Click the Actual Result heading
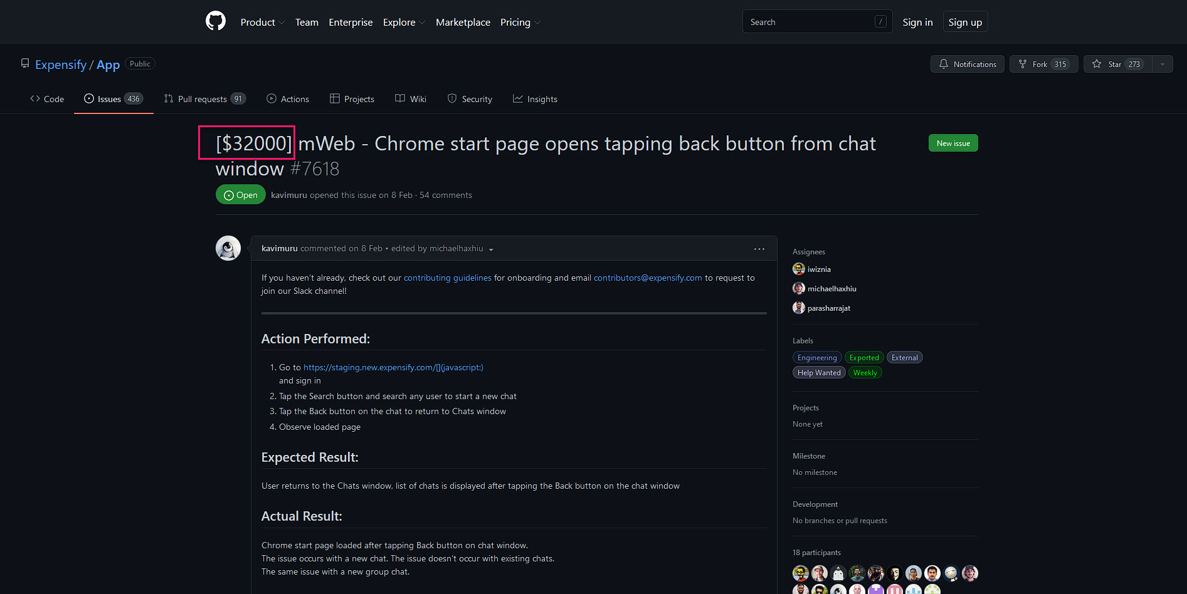The image size is (1187, 594). (302, 516)
